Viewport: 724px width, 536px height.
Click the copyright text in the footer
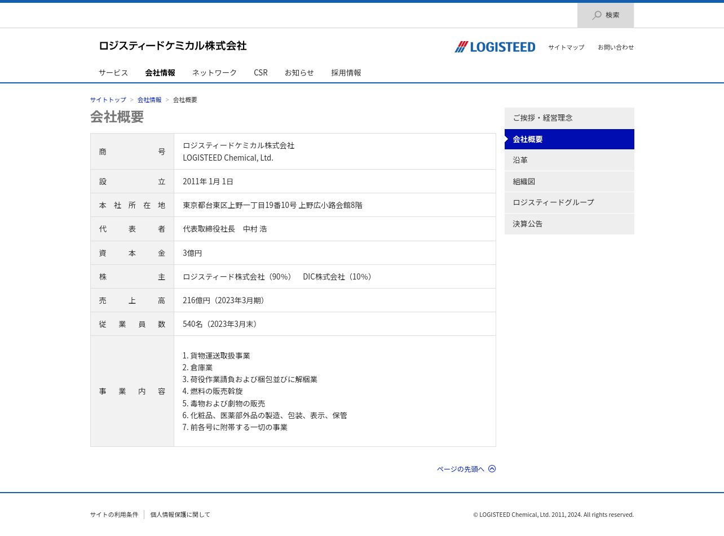pos(554,515)
